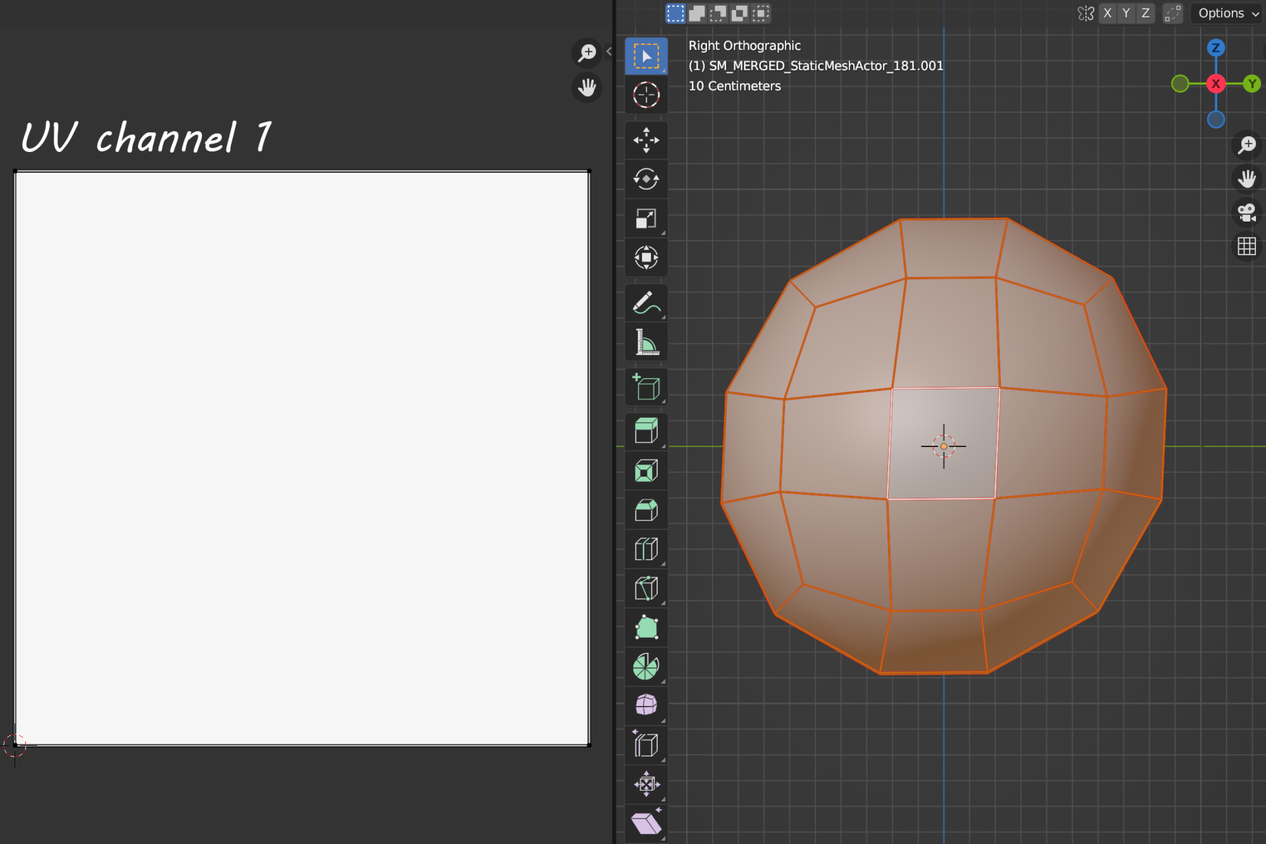
Task: Switch select mode to Subtract
Action: pyautogui.click(x=717, y=13)
